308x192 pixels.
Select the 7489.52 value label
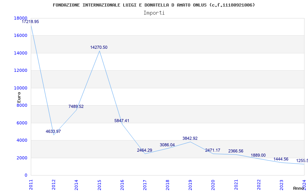tap(76, 106)
